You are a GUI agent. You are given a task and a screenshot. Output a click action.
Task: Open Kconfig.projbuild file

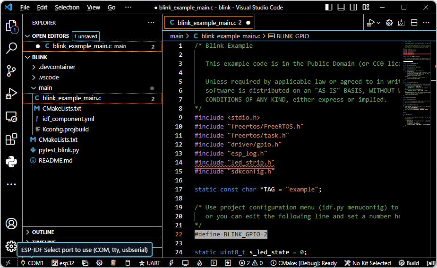pyautogui.click(x=92, y=130)
